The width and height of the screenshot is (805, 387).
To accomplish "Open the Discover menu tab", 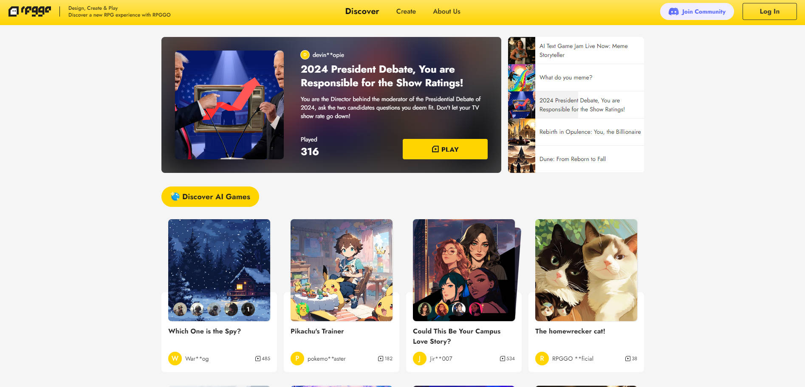I will (362, 11).
